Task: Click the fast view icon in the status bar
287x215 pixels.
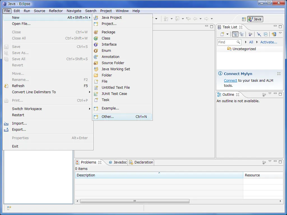Action: point(9,208)
